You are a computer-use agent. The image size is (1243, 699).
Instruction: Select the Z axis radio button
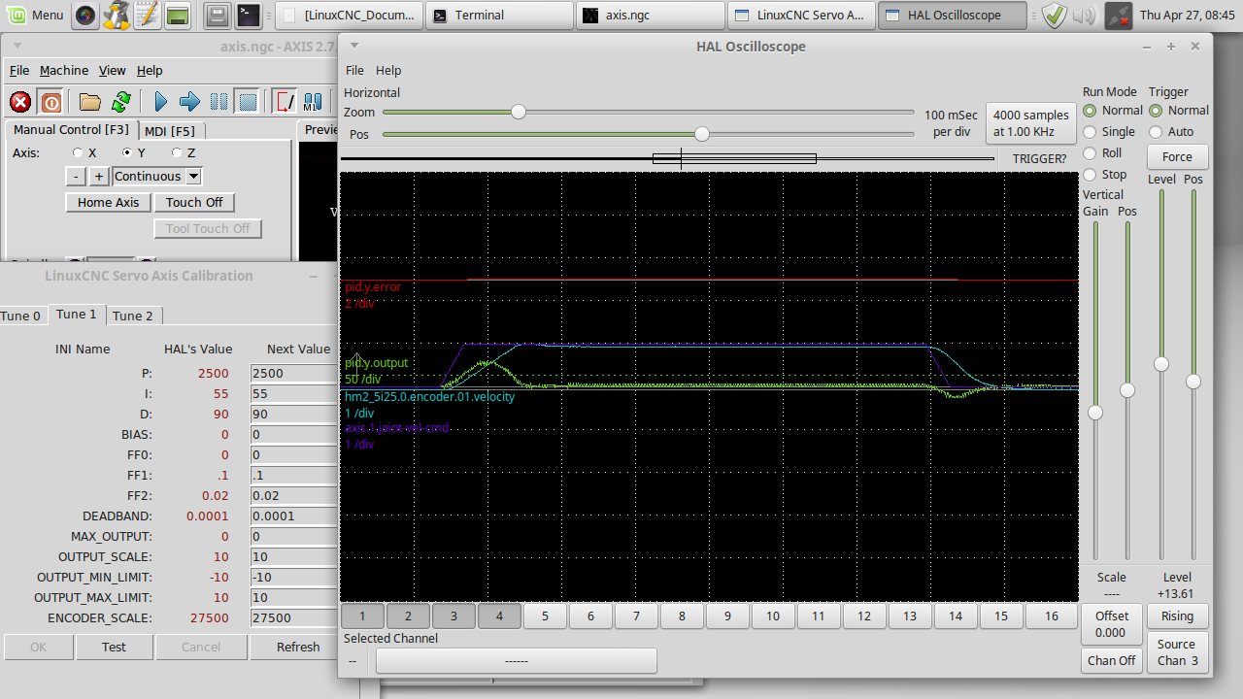coord(177,152)
